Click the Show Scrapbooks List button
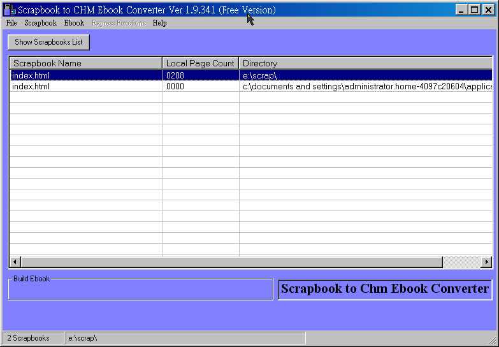The image size is (499, 347). tap(48, 42)
